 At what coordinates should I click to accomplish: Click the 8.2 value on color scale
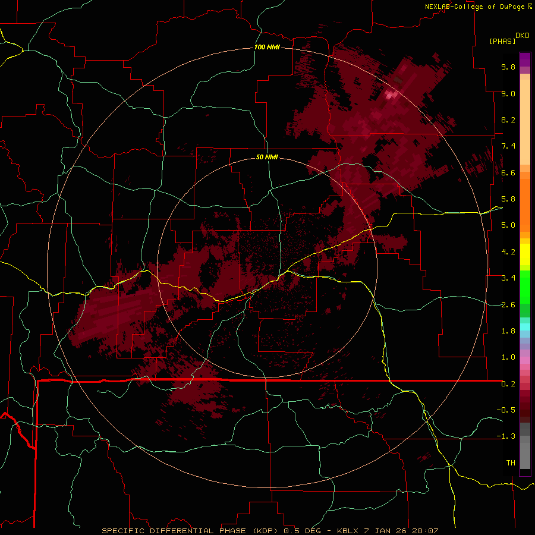(x=508, y=119)
